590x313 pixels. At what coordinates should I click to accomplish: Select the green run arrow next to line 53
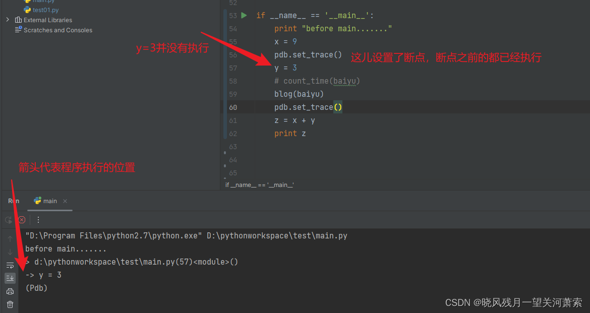tap(244, 15)
